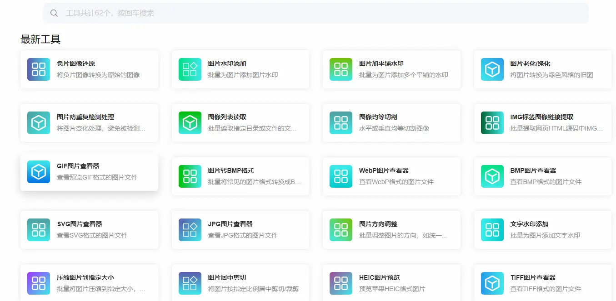Open the 图片居中剪切 tool card
616x301 pixels.
coord(240,281)
